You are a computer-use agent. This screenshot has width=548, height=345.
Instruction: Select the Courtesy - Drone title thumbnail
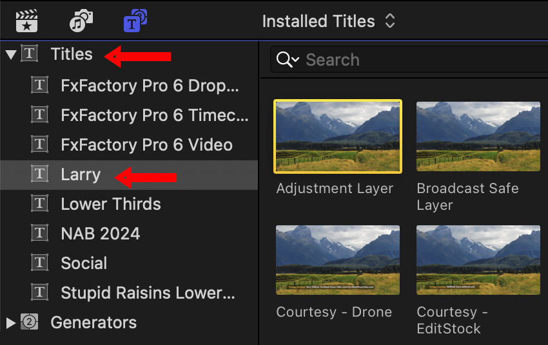coord(338,259)
